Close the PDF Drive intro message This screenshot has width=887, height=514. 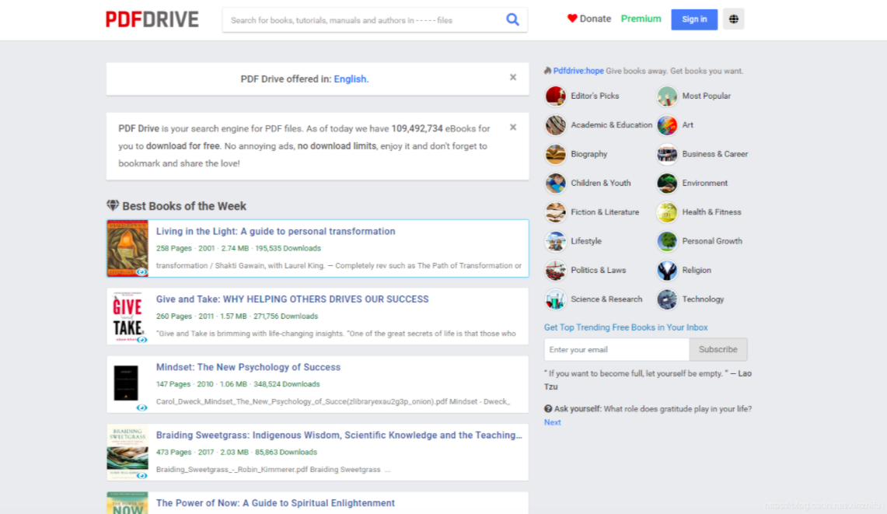[513, 128]
